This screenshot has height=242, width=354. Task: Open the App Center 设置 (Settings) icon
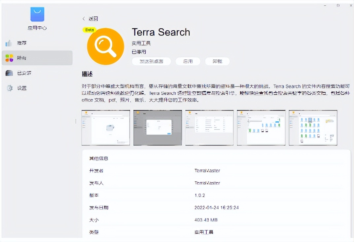[9, 88]
